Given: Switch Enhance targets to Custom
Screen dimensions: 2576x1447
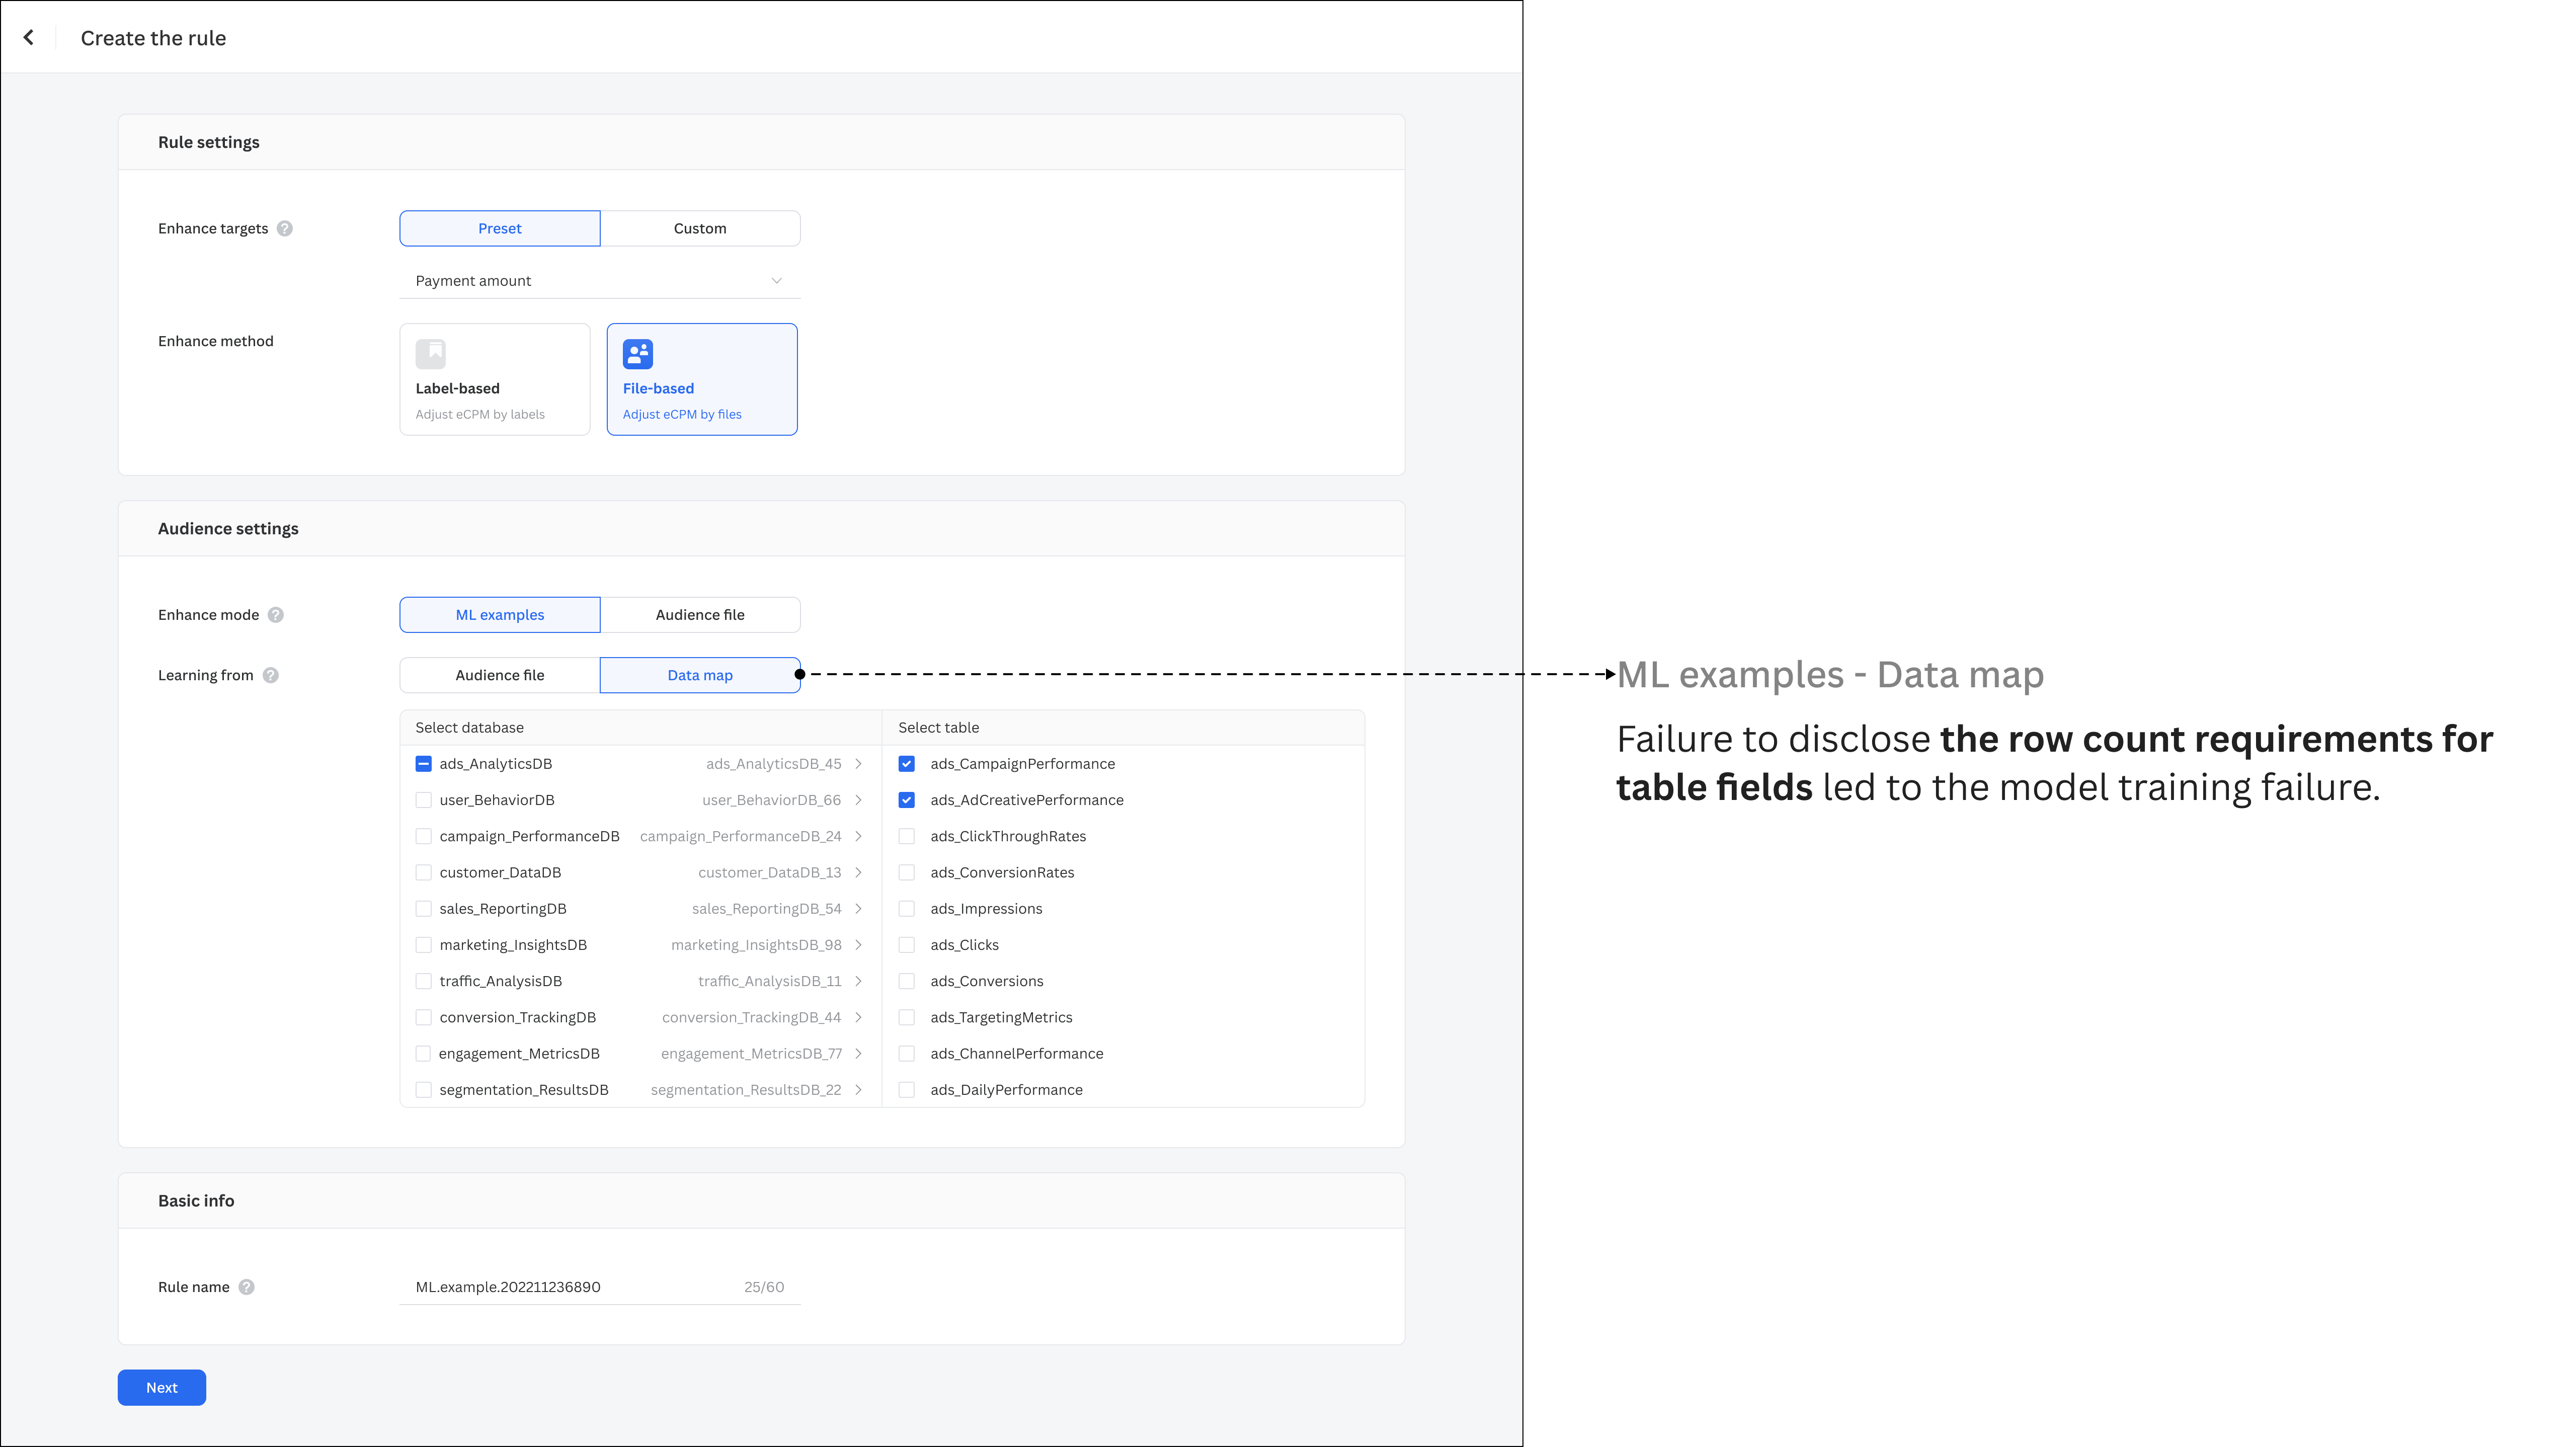Looking at the screenshot, I should (700, 229).
